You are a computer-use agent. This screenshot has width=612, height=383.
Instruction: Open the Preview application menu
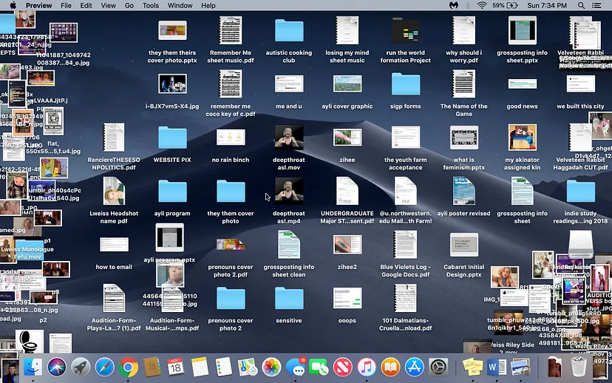tap(38, 5)
